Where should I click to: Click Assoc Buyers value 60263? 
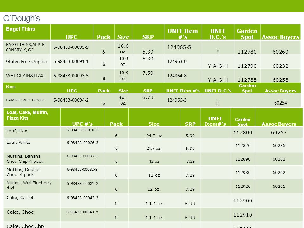pos(279,159)
